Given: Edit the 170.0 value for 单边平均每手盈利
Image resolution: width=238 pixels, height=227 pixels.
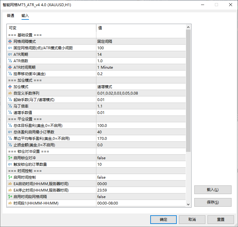Looking at the screenshot, I should click(141, 139).
